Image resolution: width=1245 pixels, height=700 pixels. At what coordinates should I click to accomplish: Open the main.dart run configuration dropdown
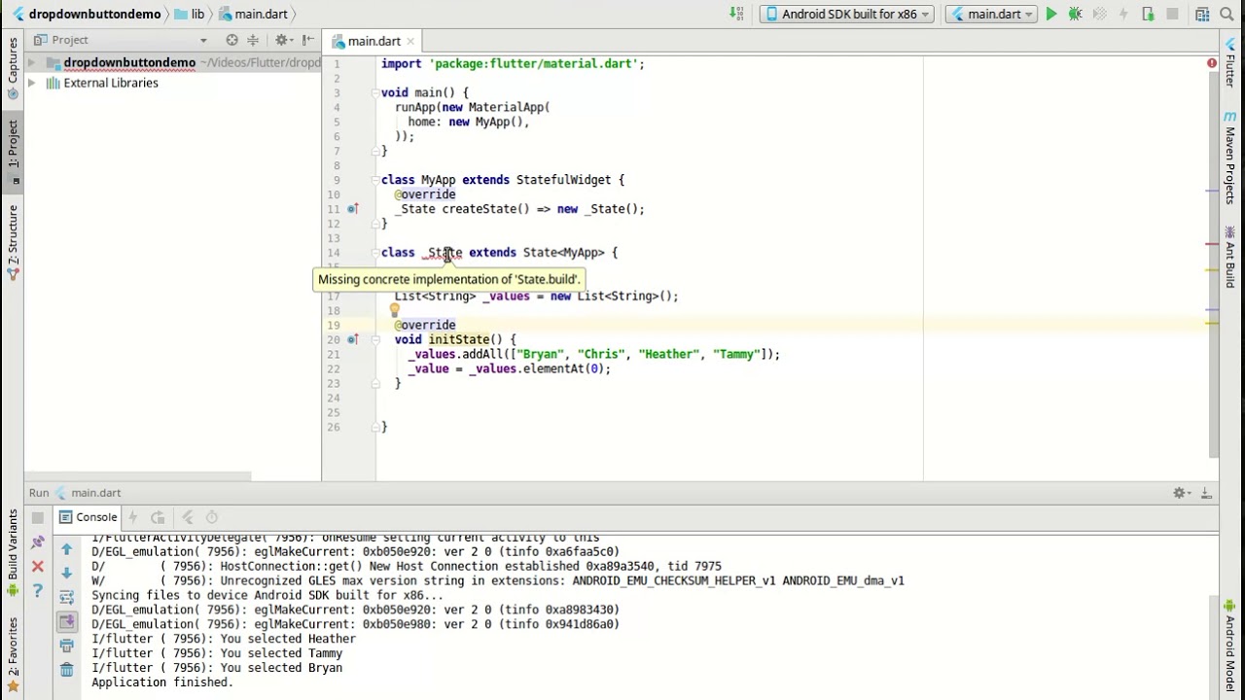991,14
